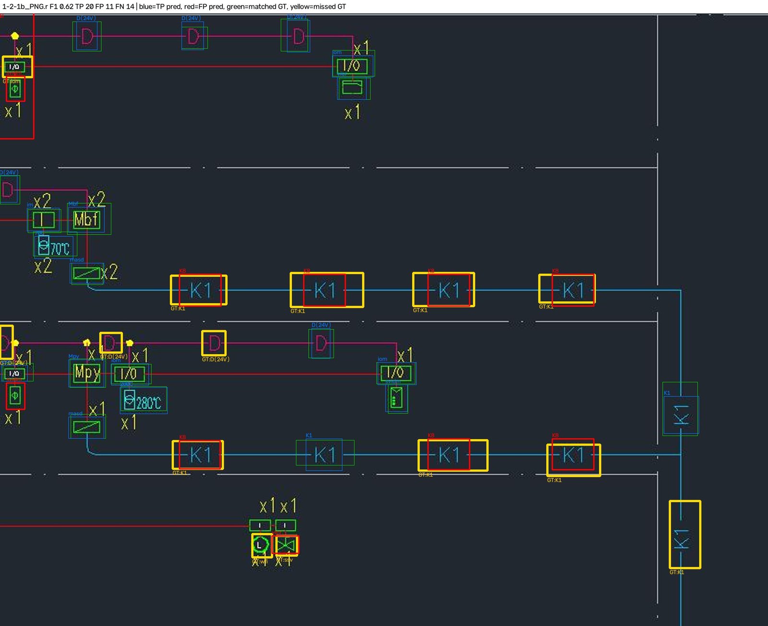This screenshot has height=626, width=768.
Task: Click the lower-row K1 with blue K1 label
Action: pos(324,454)
